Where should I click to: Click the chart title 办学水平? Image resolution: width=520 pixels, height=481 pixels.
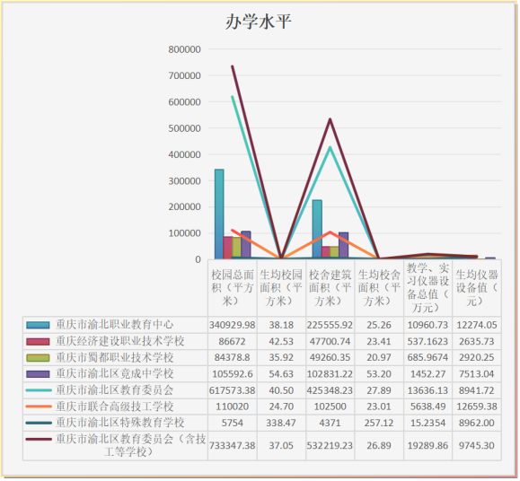[x=258, y=22]
